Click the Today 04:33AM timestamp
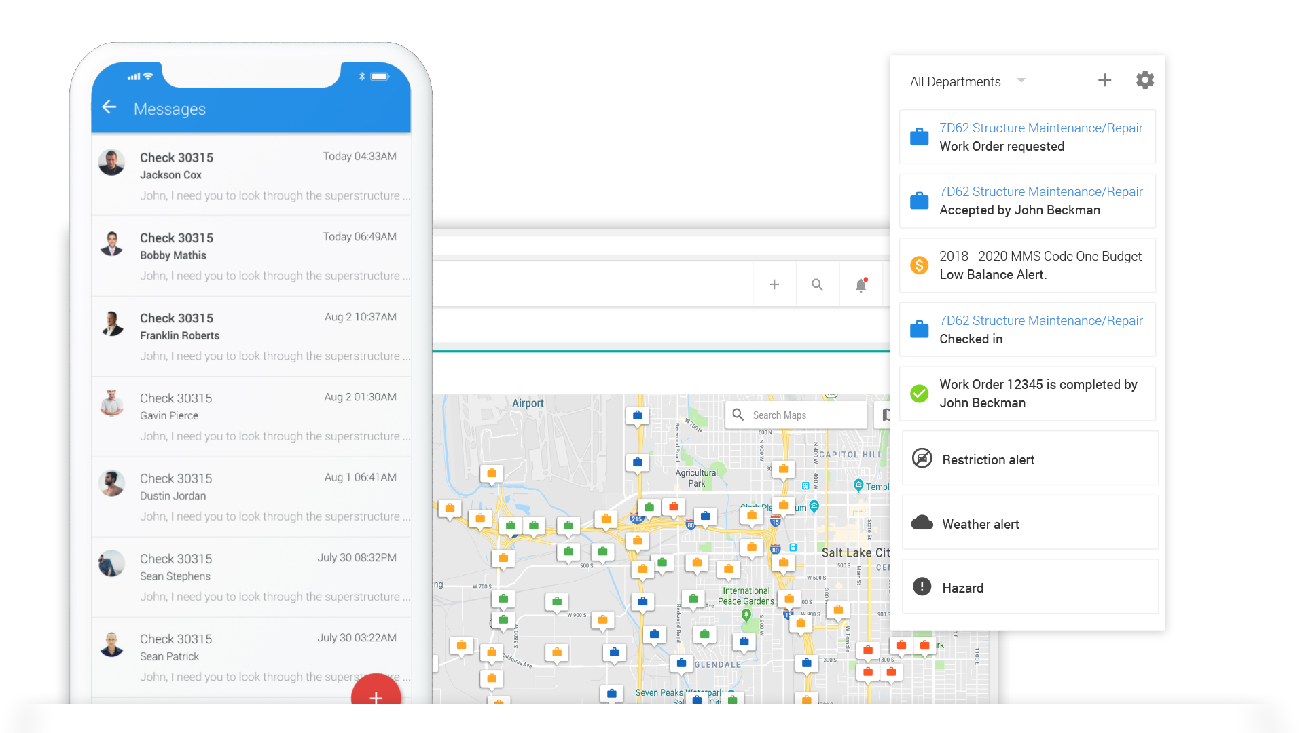The image size is (1304, 733). pos(359,156)
